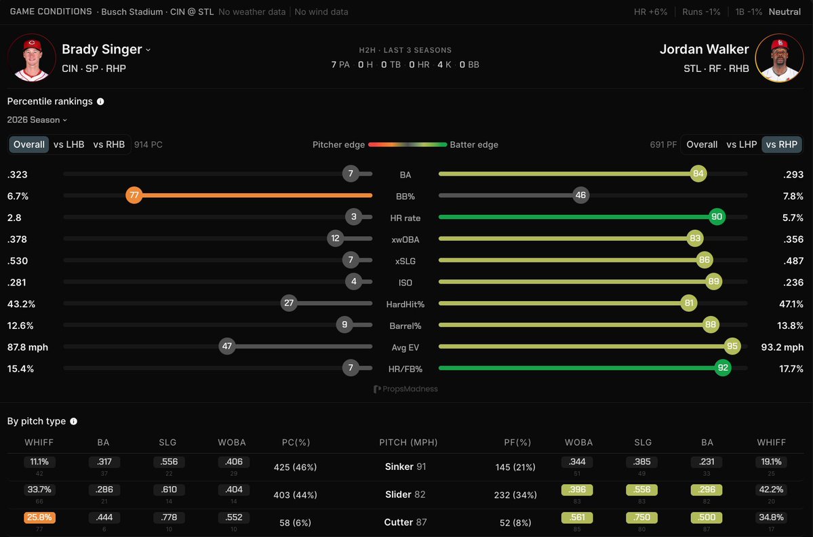Click pitcher Avg EV percentile marker 47
The width and height of the screenshot is (813, 537).
tap(227, 346)
